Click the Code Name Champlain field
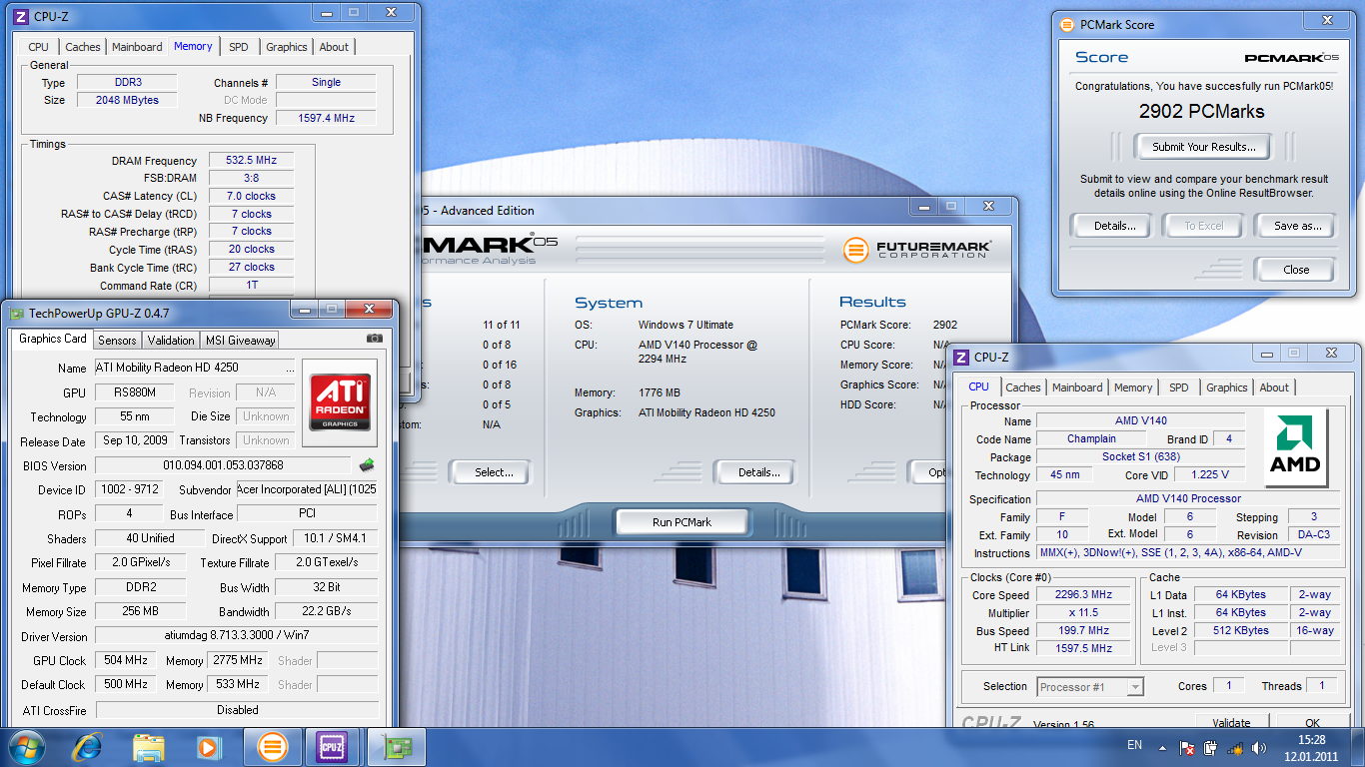Image resolution: width=1365 pixels, height=767 pixels. (x=1091, y=438)
